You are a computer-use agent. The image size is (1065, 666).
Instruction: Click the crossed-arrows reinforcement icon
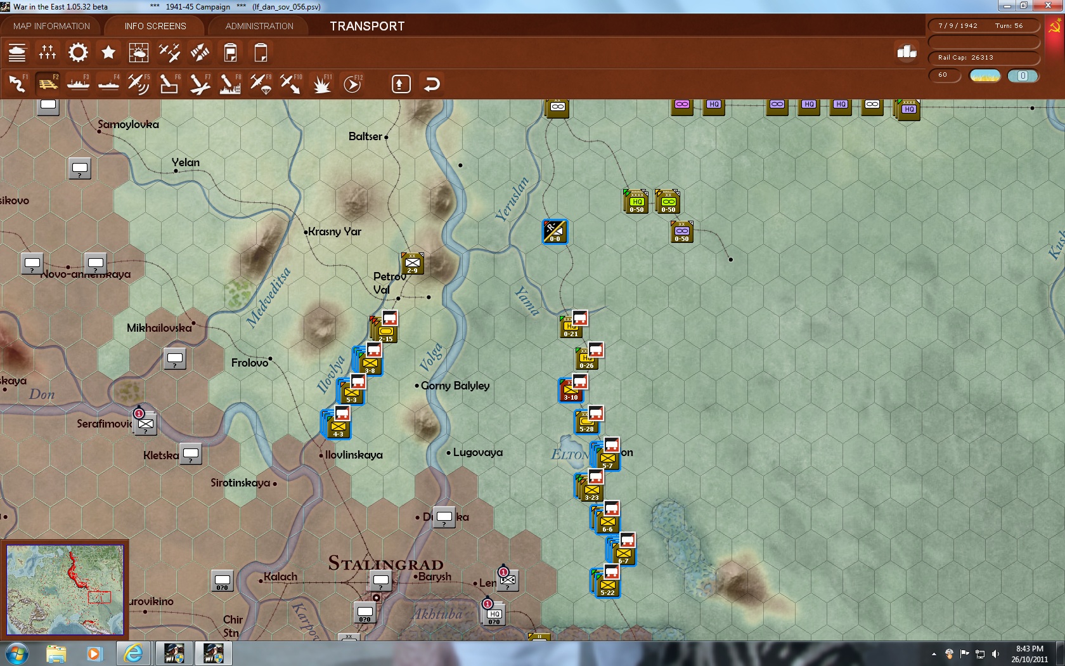coord(200,53)
